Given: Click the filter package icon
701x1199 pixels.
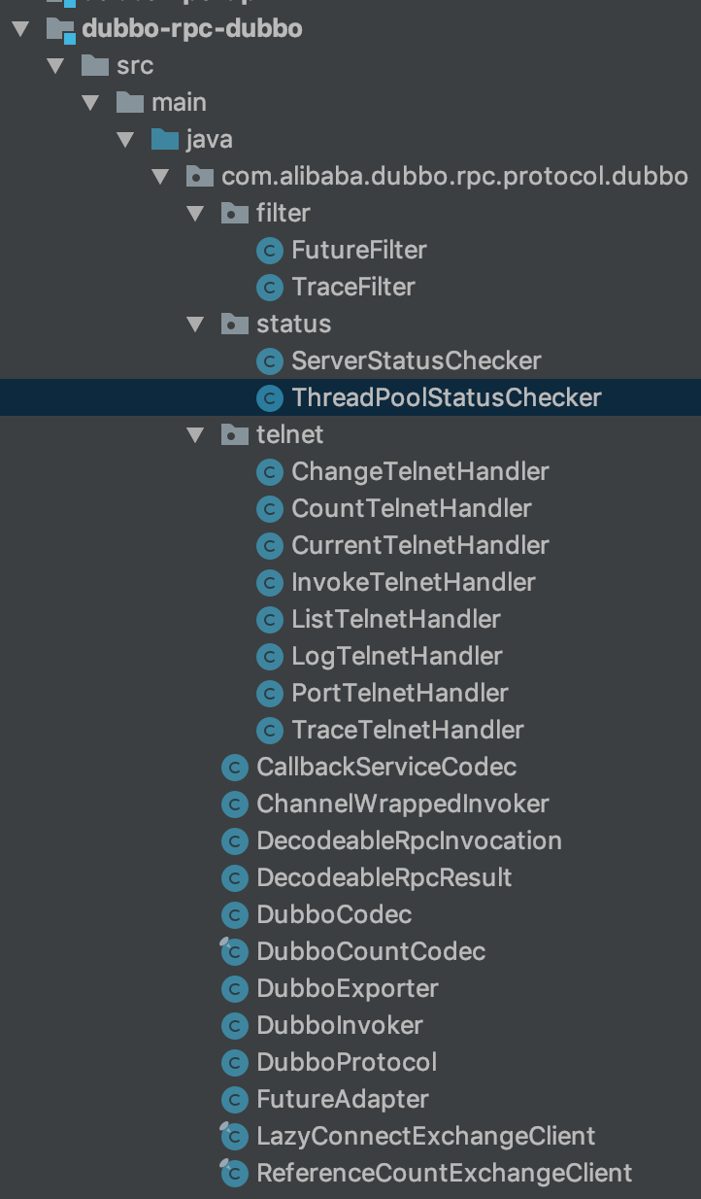Looking at the screenshot, I should (x=234, y=214).
